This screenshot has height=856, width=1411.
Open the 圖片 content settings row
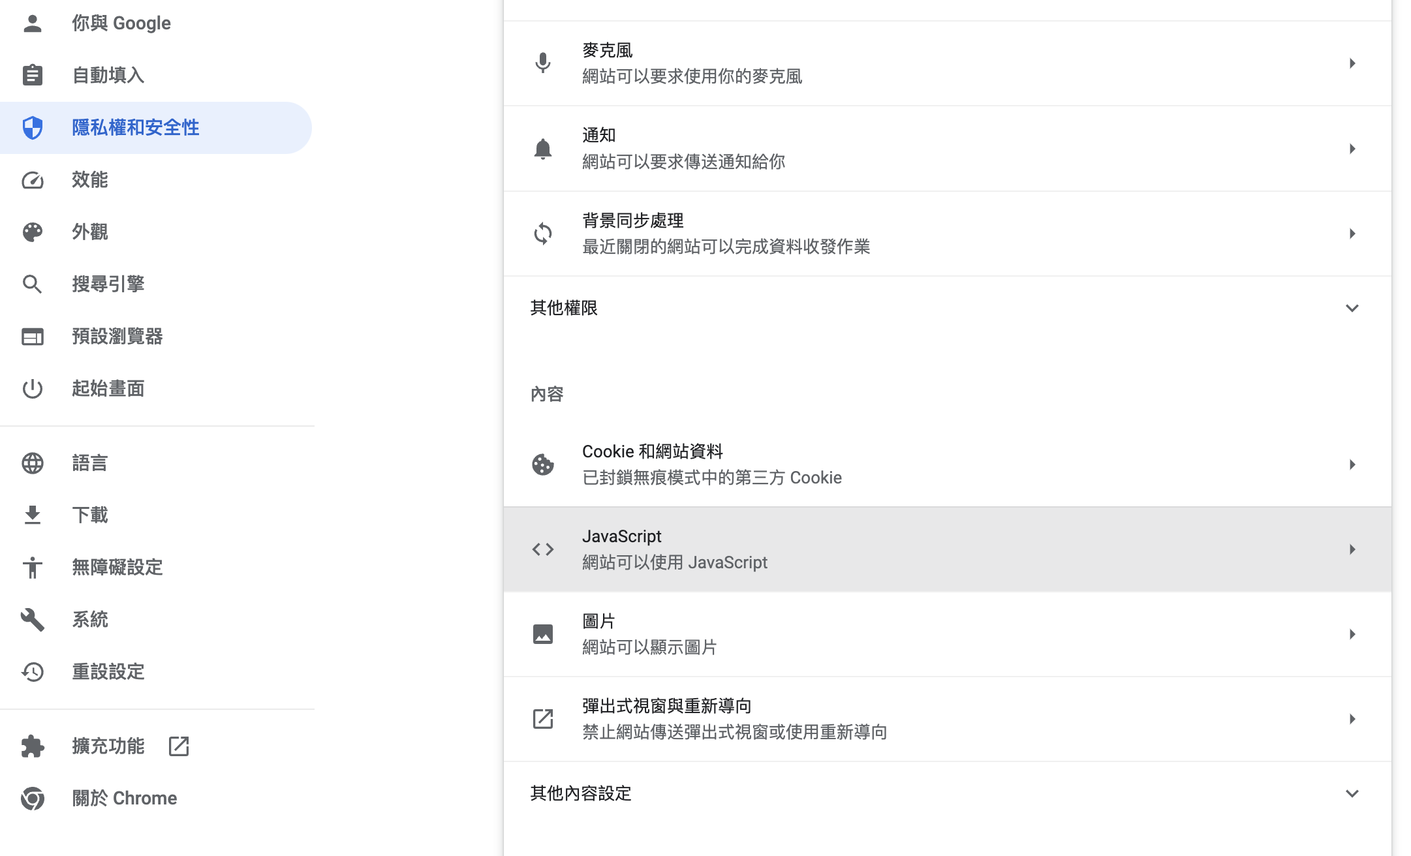946,634
